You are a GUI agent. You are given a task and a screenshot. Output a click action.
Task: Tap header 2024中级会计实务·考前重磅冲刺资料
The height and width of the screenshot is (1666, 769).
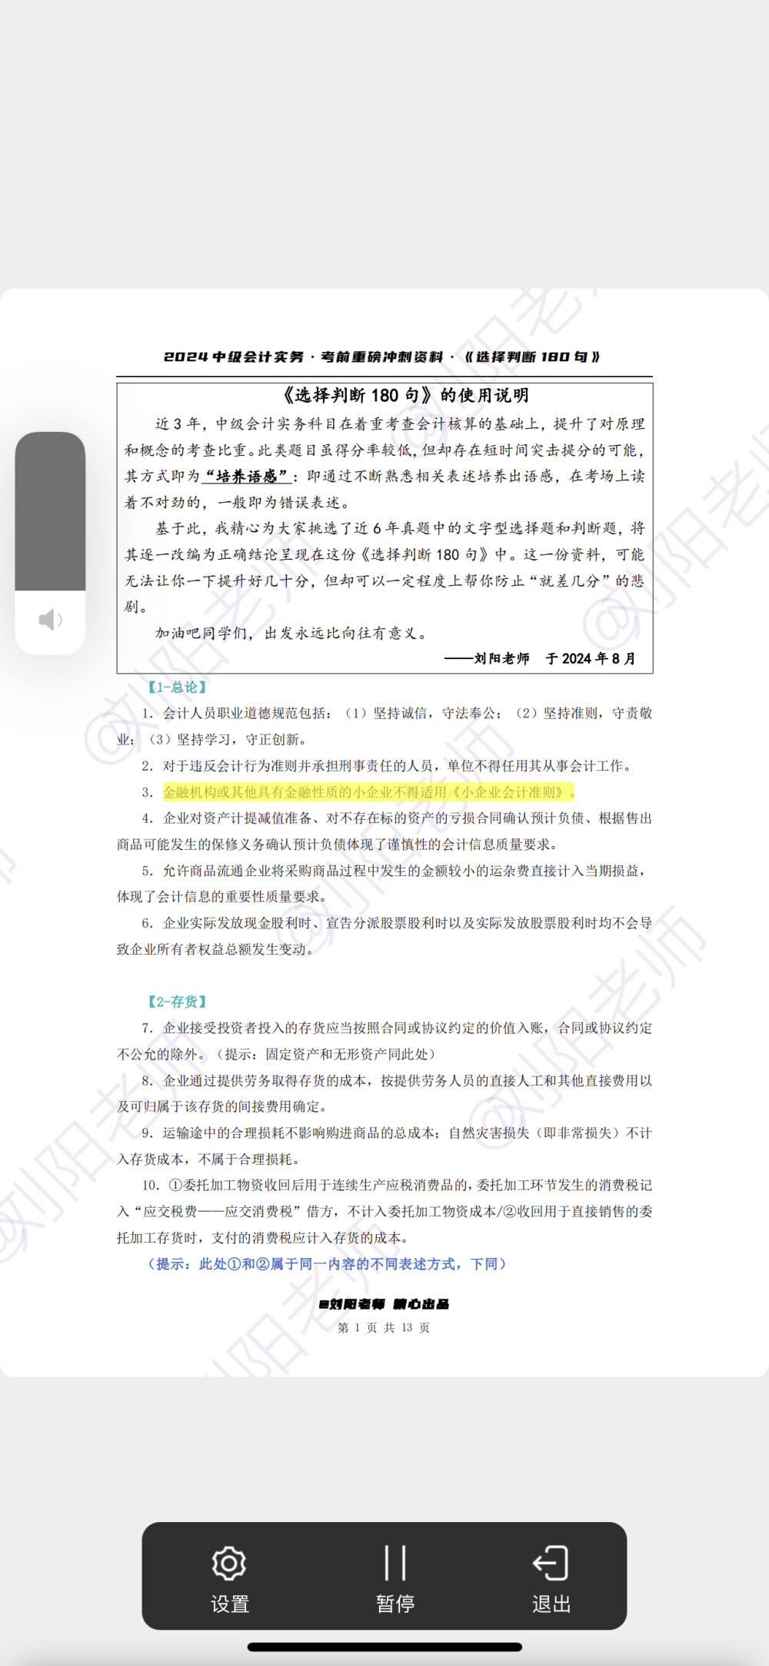pyautogui.click(x=382, y=356)
